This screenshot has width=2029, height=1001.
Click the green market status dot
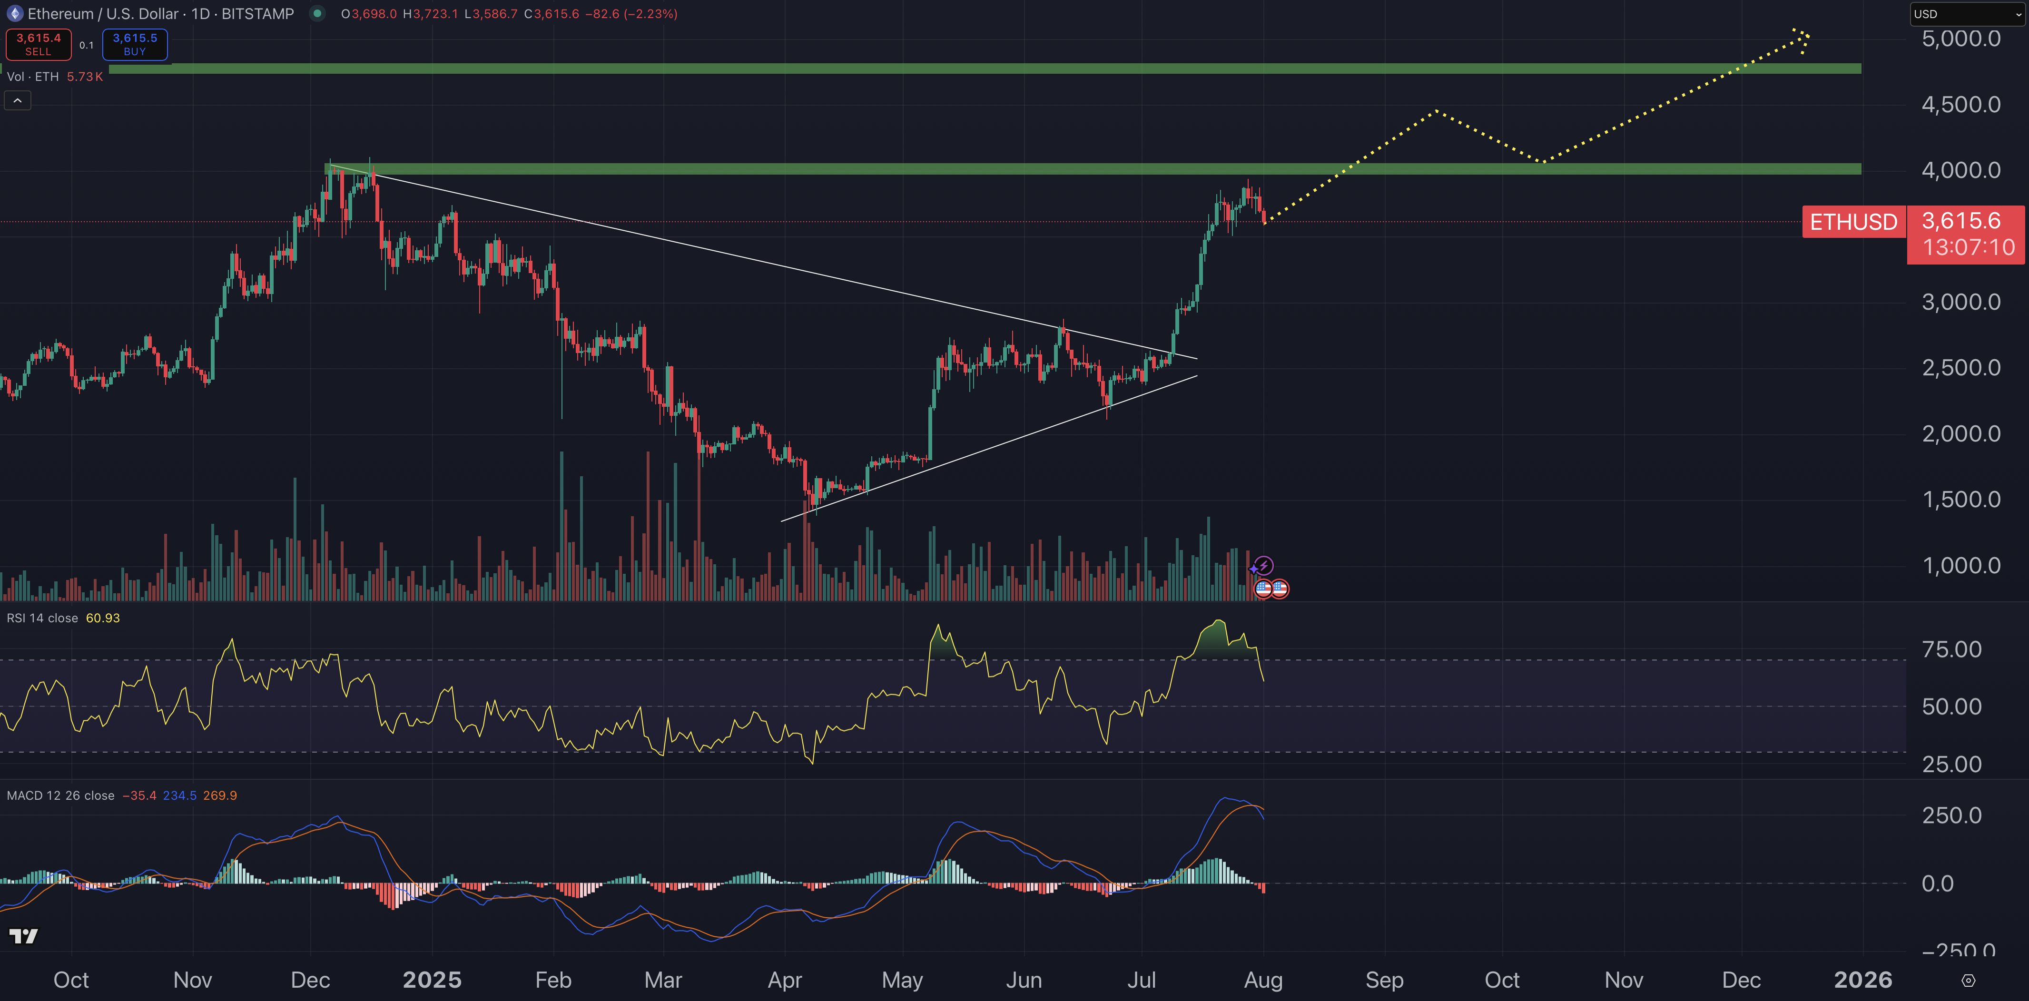click(316, 13)
